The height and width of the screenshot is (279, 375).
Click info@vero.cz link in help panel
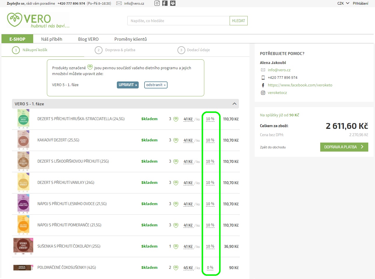[x=279, y=70]
